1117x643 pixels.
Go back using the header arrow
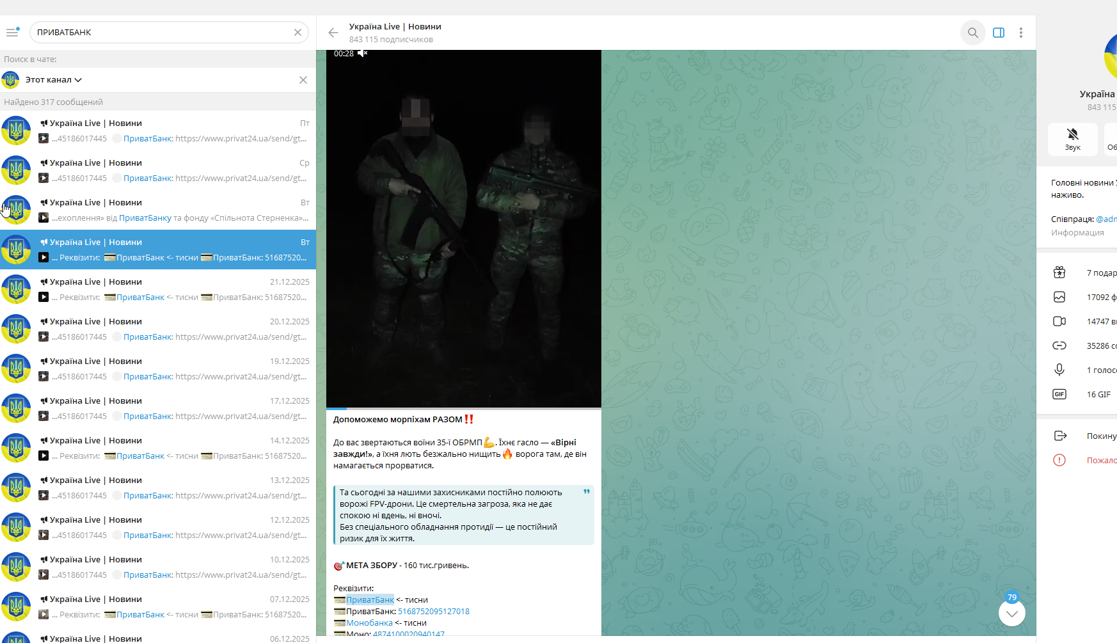[x=333, y=33]
